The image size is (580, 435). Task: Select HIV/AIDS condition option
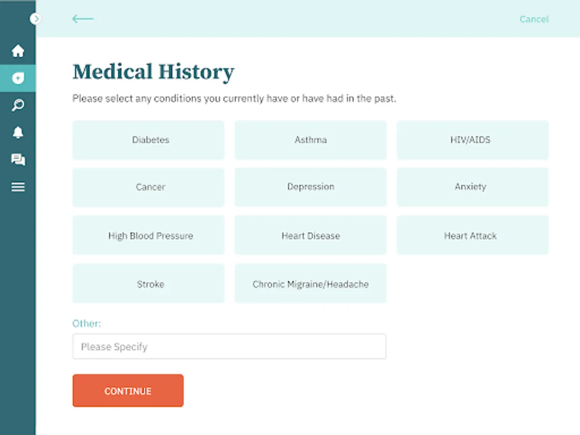pyautogui.click(x=472, y=140)
